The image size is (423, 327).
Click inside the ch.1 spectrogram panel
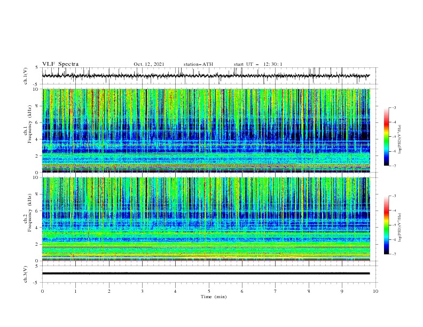[x=206, y=130]
